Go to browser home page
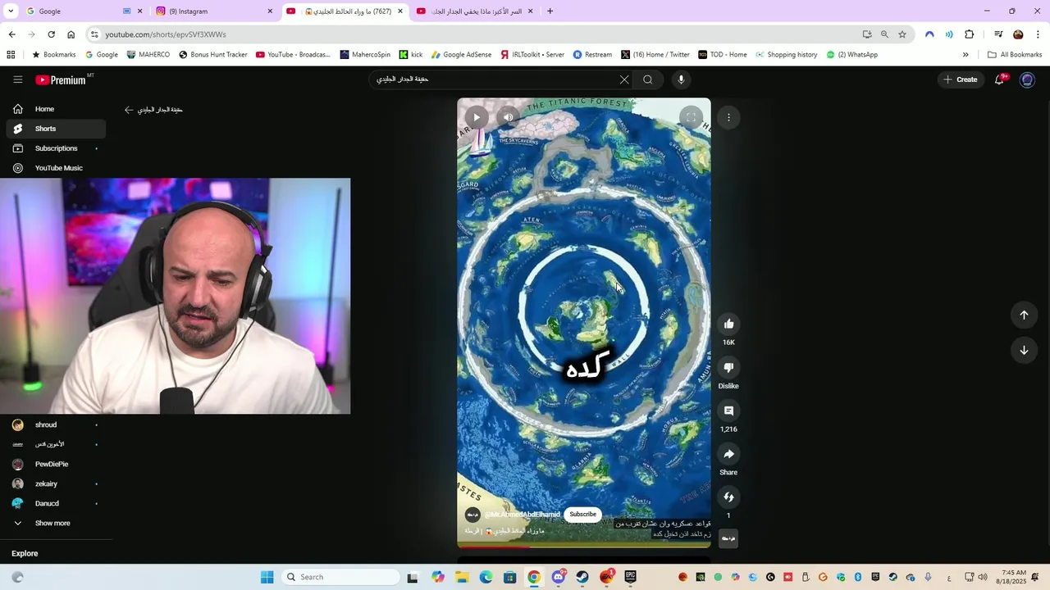 coord(71,34)
